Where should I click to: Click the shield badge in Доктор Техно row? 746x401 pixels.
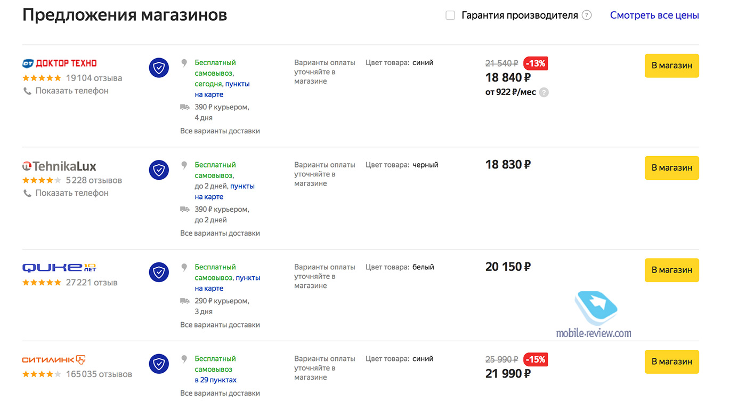tap(159, 68)
